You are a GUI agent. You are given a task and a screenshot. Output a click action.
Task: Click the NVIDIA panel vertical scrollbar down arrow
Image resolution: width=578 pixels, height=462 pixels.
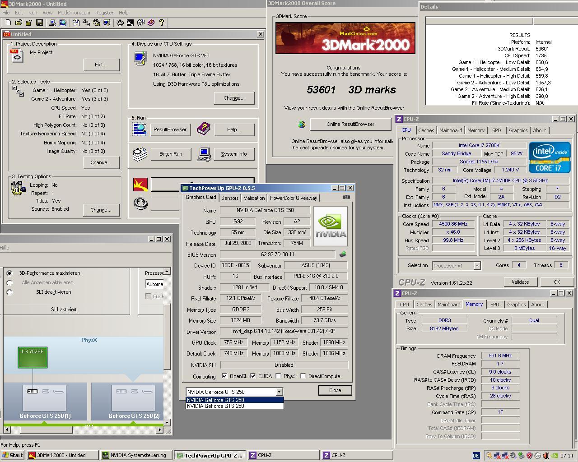167,423
